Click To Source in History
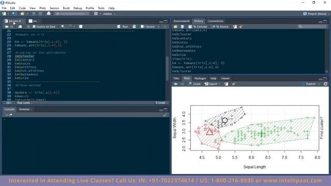The width and height of the screenshot is (331, 186). [220, 26]
